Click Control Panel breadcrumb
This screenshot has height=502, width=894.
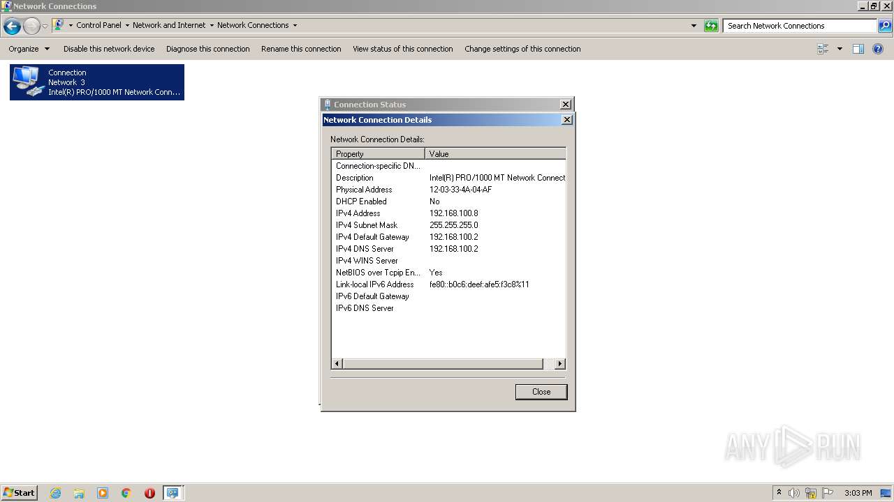tap(98, 25)
